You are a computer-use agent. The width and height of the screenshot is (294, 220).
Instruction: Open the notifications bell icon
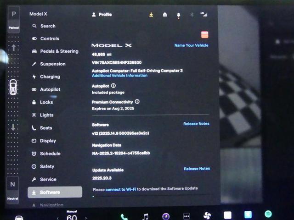[x=179, y=15]
